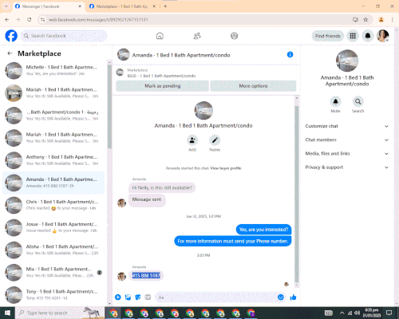Viewport: 399px width, 319px height.
Task: Send a thumbs-up like
Action: click(293, 297)
